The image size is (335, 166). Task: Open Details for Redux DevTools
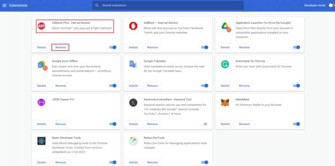tap(133, 163)
